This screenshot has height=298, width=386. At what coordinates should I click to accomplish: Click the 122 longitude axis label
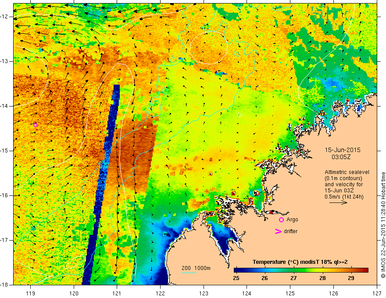tap(160, 293)
